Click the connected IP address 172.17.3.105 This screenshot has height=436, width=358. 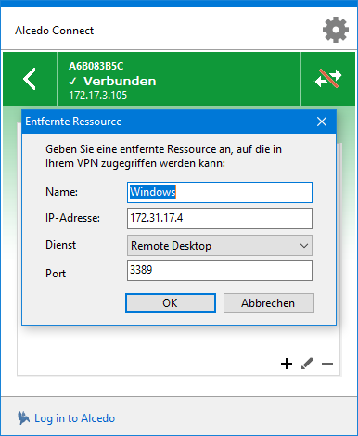coord(98,96)
